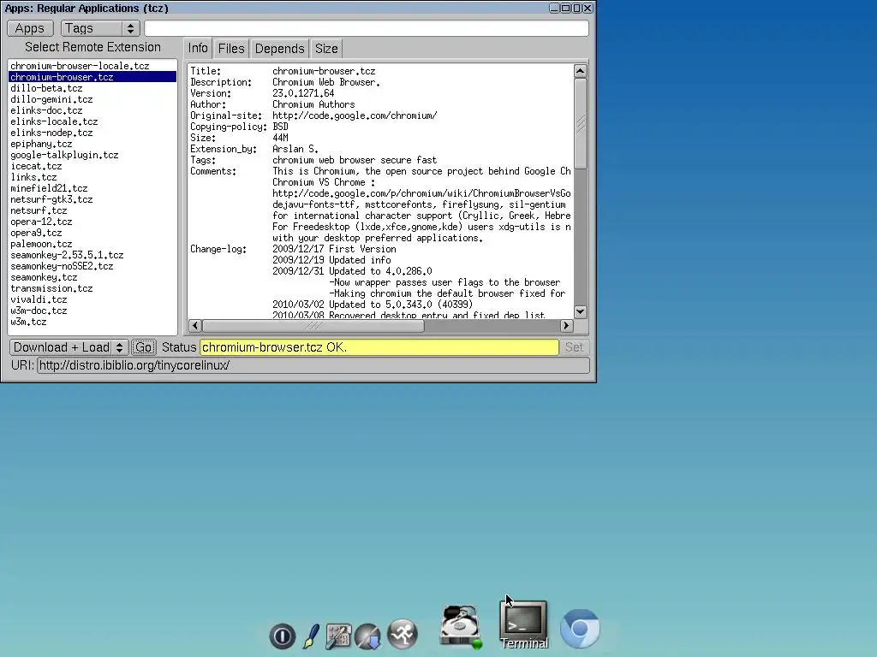The height and width of the screenshot is (657, 877).
Task: Open the Download + Load action dropdown
Action: [69, 347]
